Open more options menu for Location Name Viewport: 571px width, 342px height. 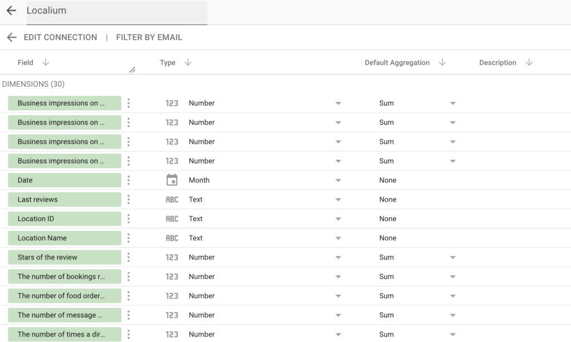(x=129, y=238)
